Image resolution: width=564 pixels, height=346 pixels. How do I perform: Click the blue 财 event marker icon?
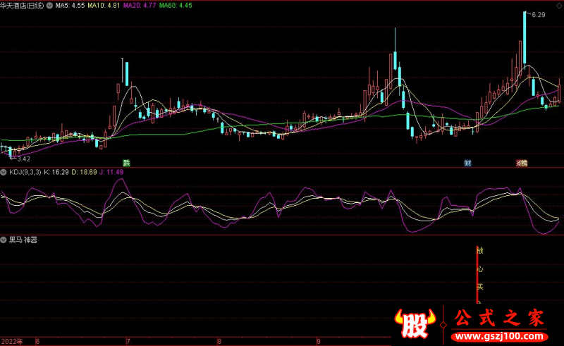pyautogui.click(x=467, y=163)
